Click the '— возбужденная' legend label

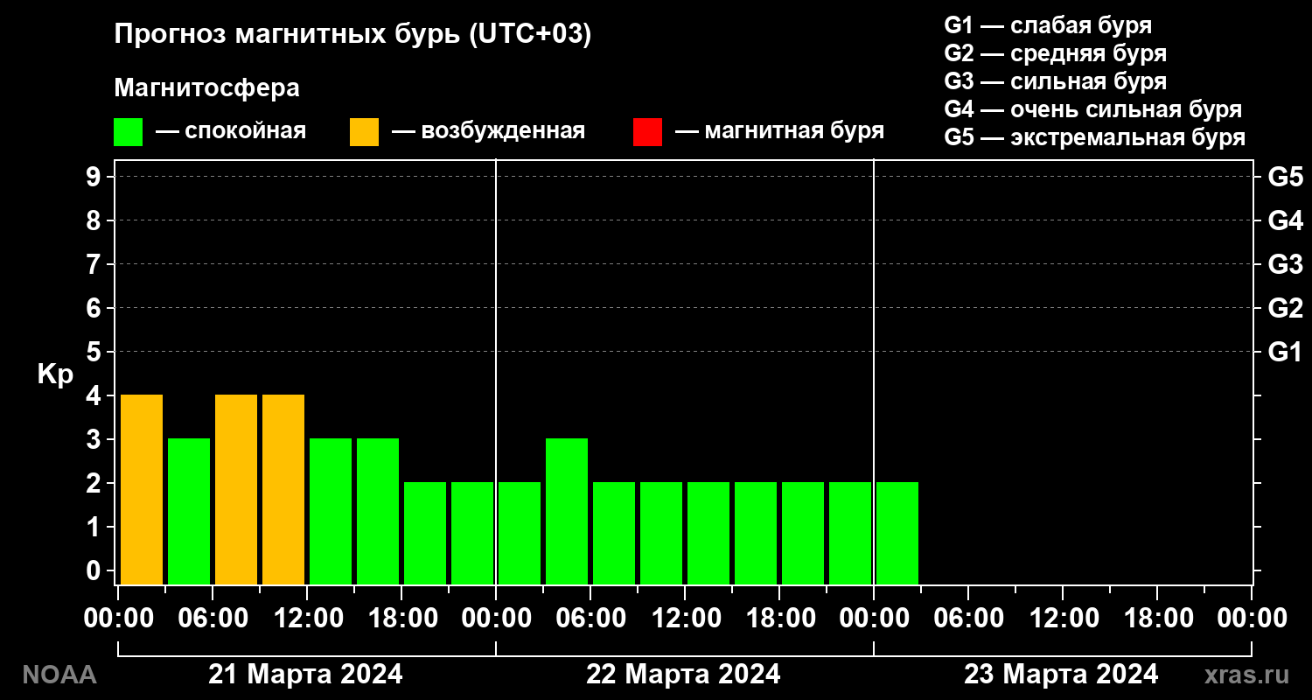click(488, 131)
